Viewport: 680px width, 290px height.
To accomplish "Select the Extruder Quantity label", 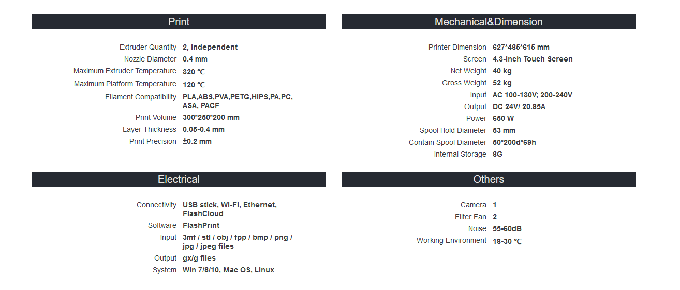I will 148,47.
